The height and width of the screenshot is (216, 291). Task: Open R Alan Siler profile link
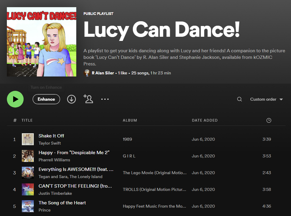click(x=103, y=73)
